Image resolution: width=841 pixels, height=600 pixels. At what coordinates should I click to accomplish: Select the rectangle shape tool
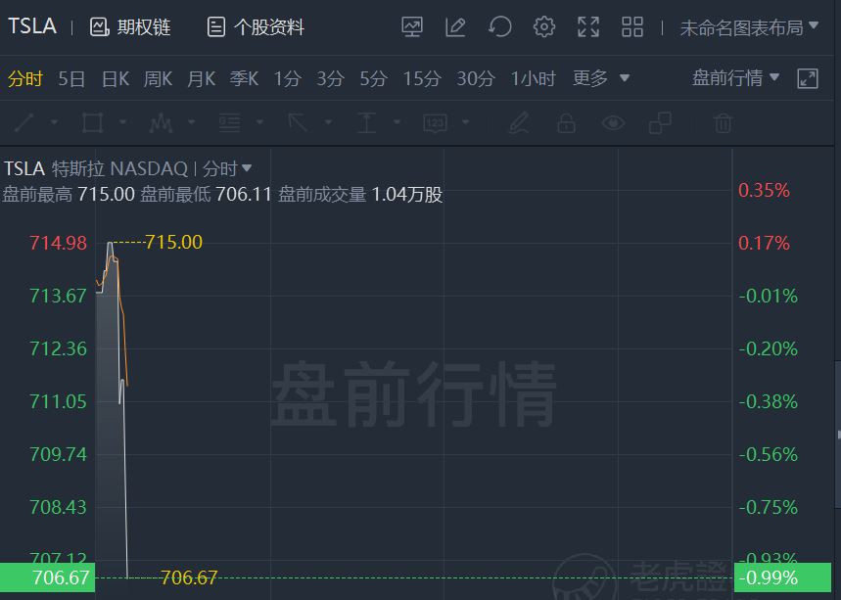(92, 122)
